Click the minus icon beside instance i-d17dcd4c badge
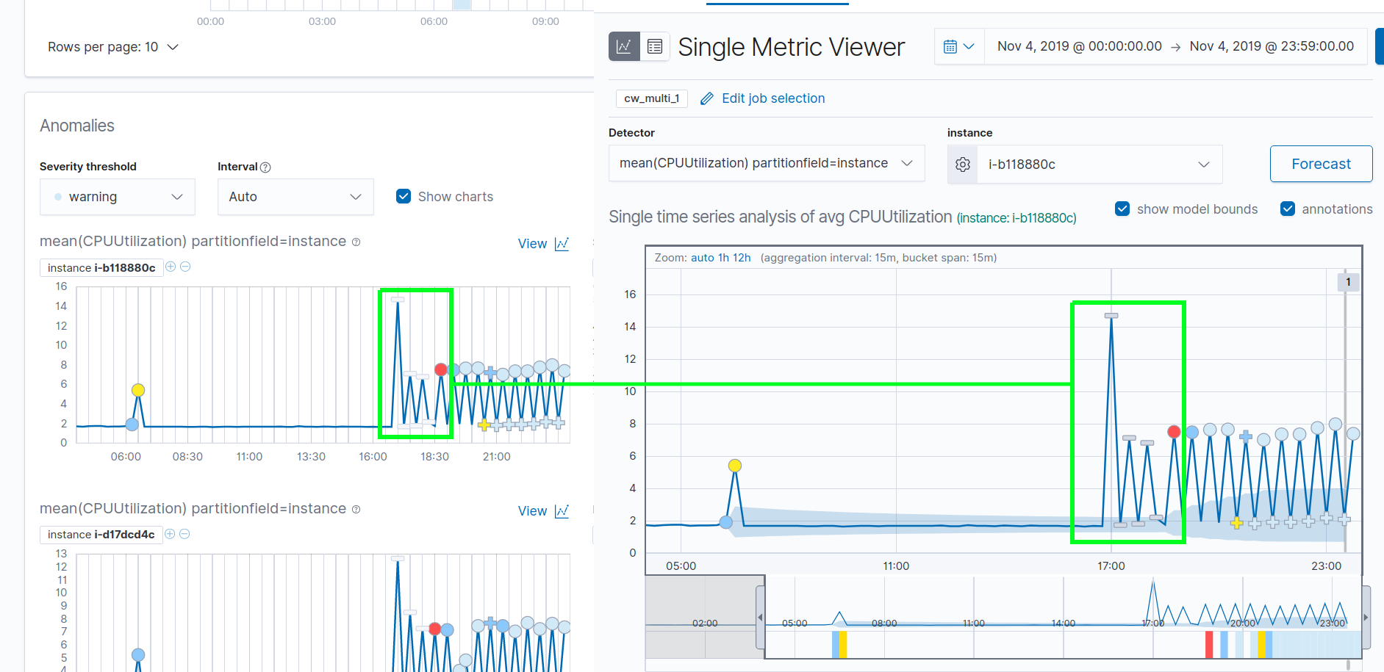The height and width of the screenshot is (672, 1384). pos(184,534)
